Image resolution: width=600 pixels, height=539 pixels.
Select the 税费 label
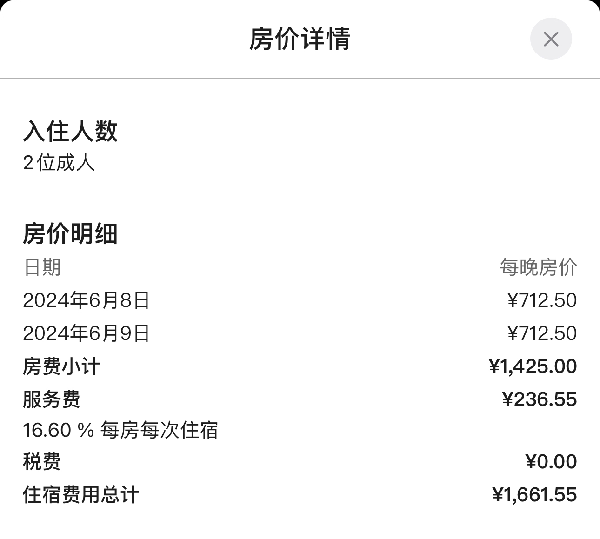(42, 462)
